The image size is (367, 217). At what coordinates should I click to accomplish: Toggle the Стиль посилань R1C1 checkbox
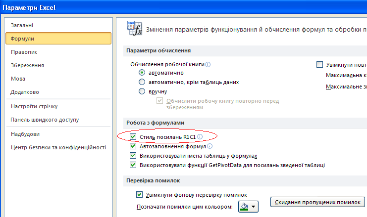133,136
